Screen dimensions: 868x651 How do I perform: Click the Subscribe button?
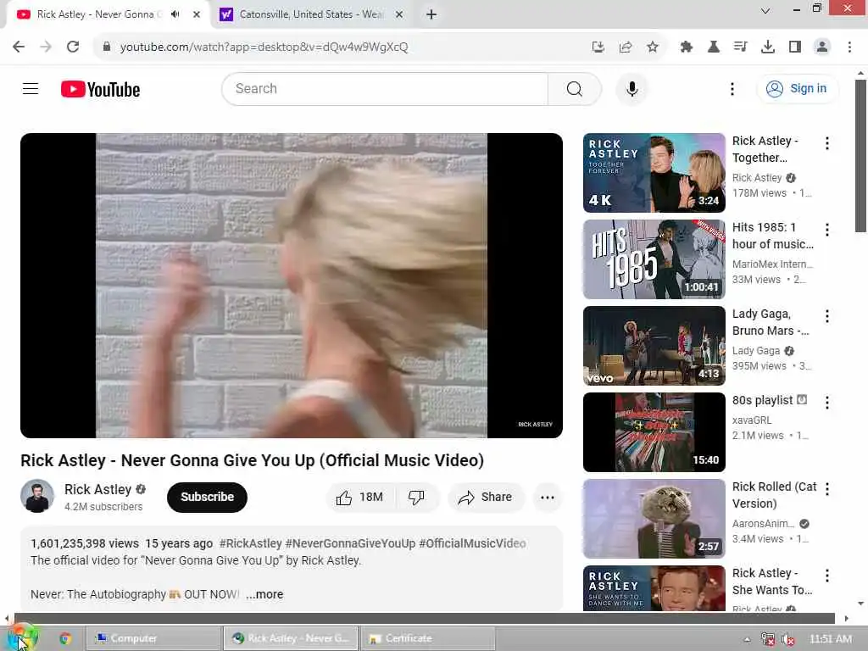pos(207,497)
